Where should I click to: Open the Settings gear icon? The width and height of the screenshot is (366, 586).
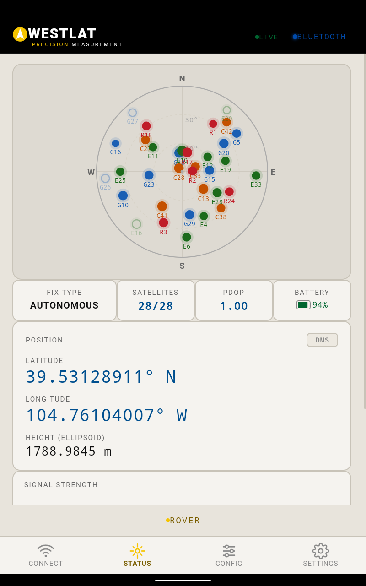coord(321,551)
